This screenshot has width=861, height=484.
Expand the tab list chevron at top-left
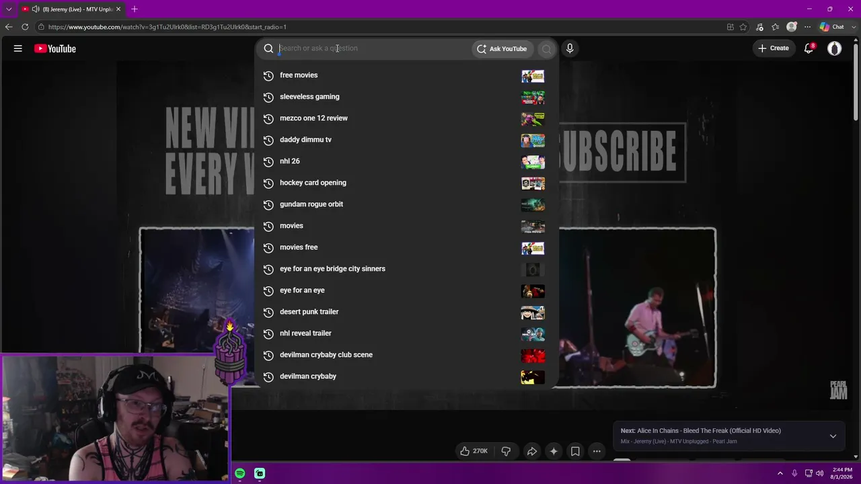pyautogui.click(x=9, y=9)
